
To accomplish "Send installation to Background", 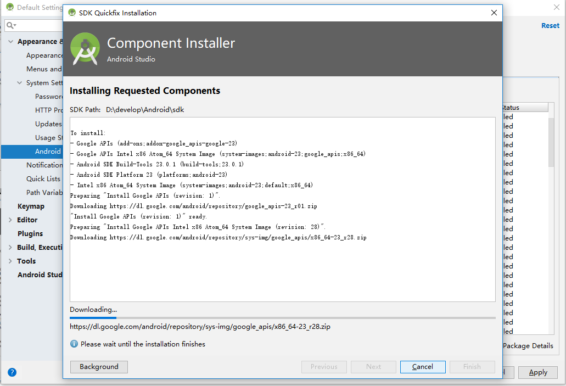I will [99, 367].
